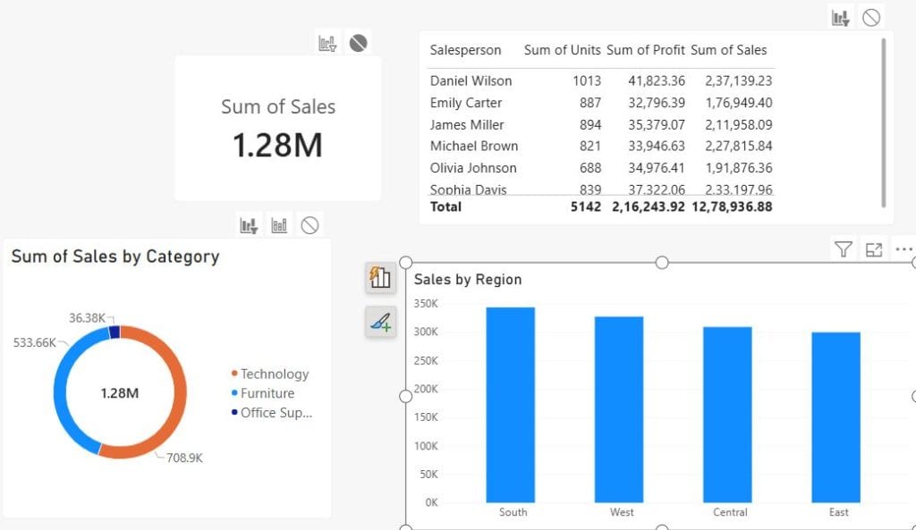Click total profit value 2,16,243.92
Viewport: 916px width, 530px height.
coord(649,206)
